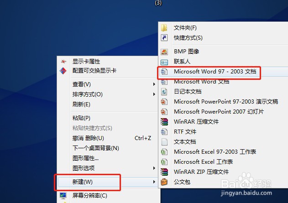Click the Word 97 - 2003 document icon
The image size is (288, 203).
click(x=164, y=72)
